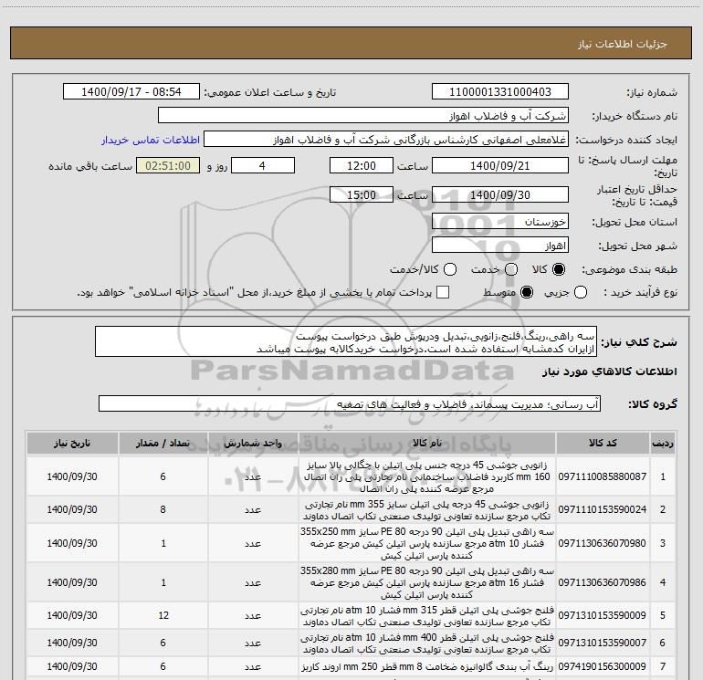
Task: Click the نام کالا column header
Action: [427, 444]
